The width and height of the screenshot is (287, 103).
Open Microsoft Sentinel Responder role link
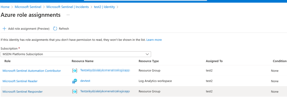click(22, 92)
